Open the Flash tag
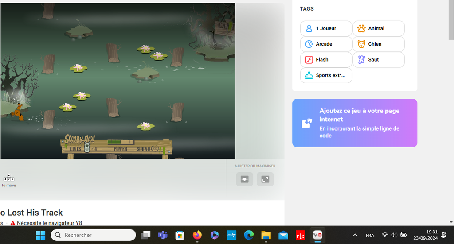Image resolution: width=454 pixels, height=244 pixels. pyautogui.click(x=326, y=60)
